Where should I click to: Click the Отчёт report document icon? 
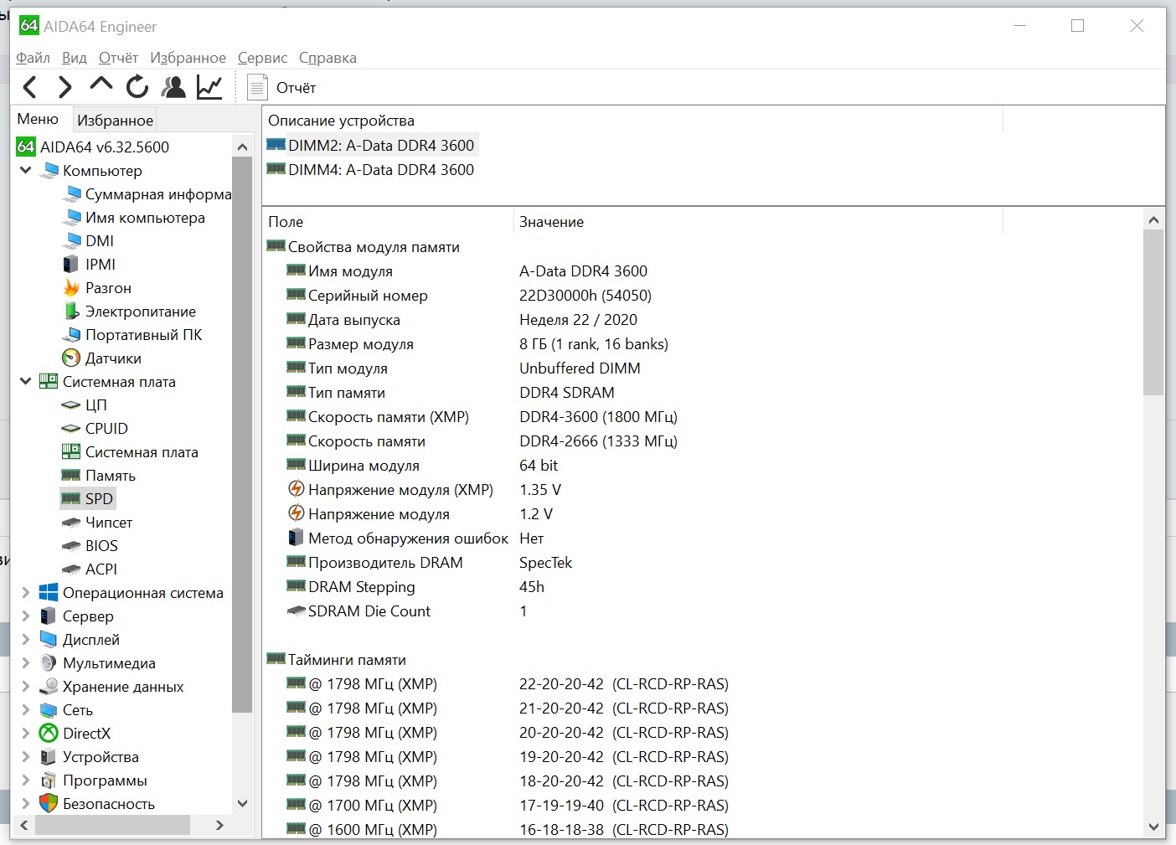[x=258, y=87]
